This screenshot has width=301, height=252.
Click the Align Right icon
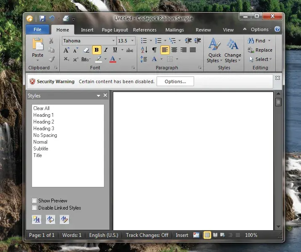[x=184, y=50]
